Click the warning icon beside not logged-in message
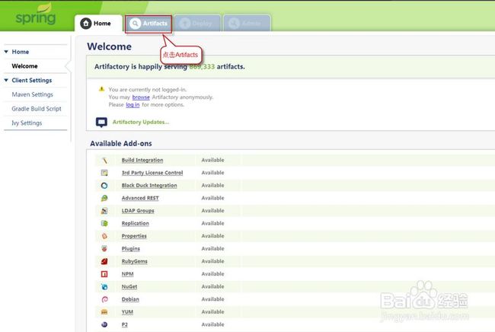495x332 pixels. pyautogui.click(x=101, y=89)
